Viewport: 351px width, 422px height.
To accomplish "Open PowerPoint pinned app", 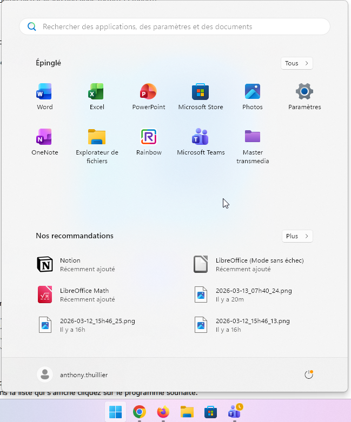I will 149,97.
